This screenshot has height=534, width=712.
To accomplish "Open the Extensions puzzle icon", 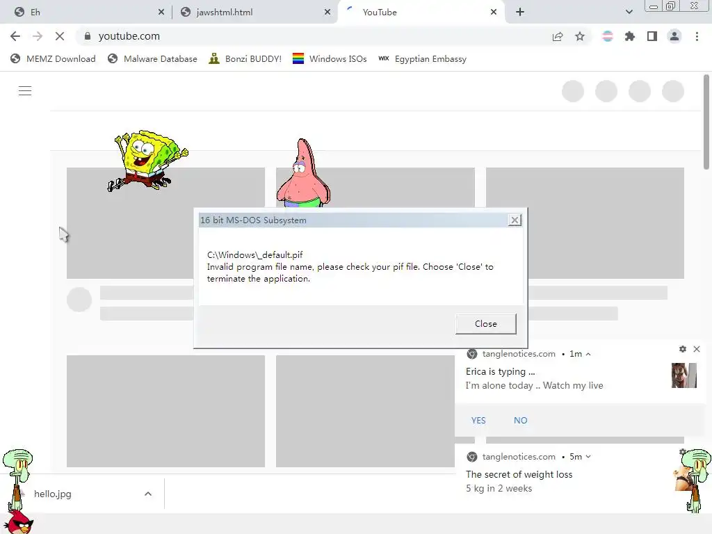I will tap(630, 36).
